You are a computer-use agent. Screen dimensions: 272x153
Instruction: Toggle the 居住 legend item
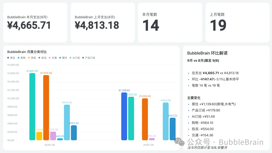click(11, 58)
